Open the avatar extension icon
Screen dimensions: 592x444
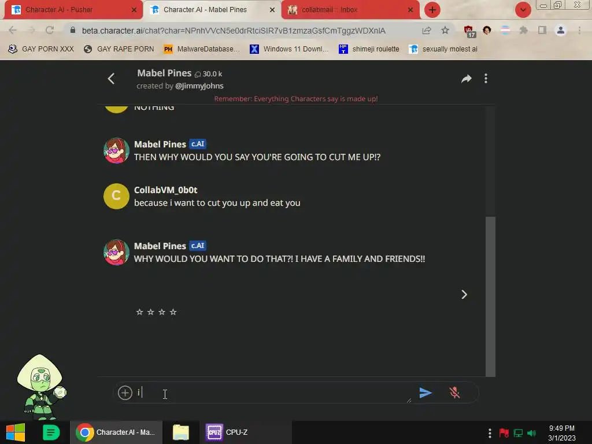point(487,30)
